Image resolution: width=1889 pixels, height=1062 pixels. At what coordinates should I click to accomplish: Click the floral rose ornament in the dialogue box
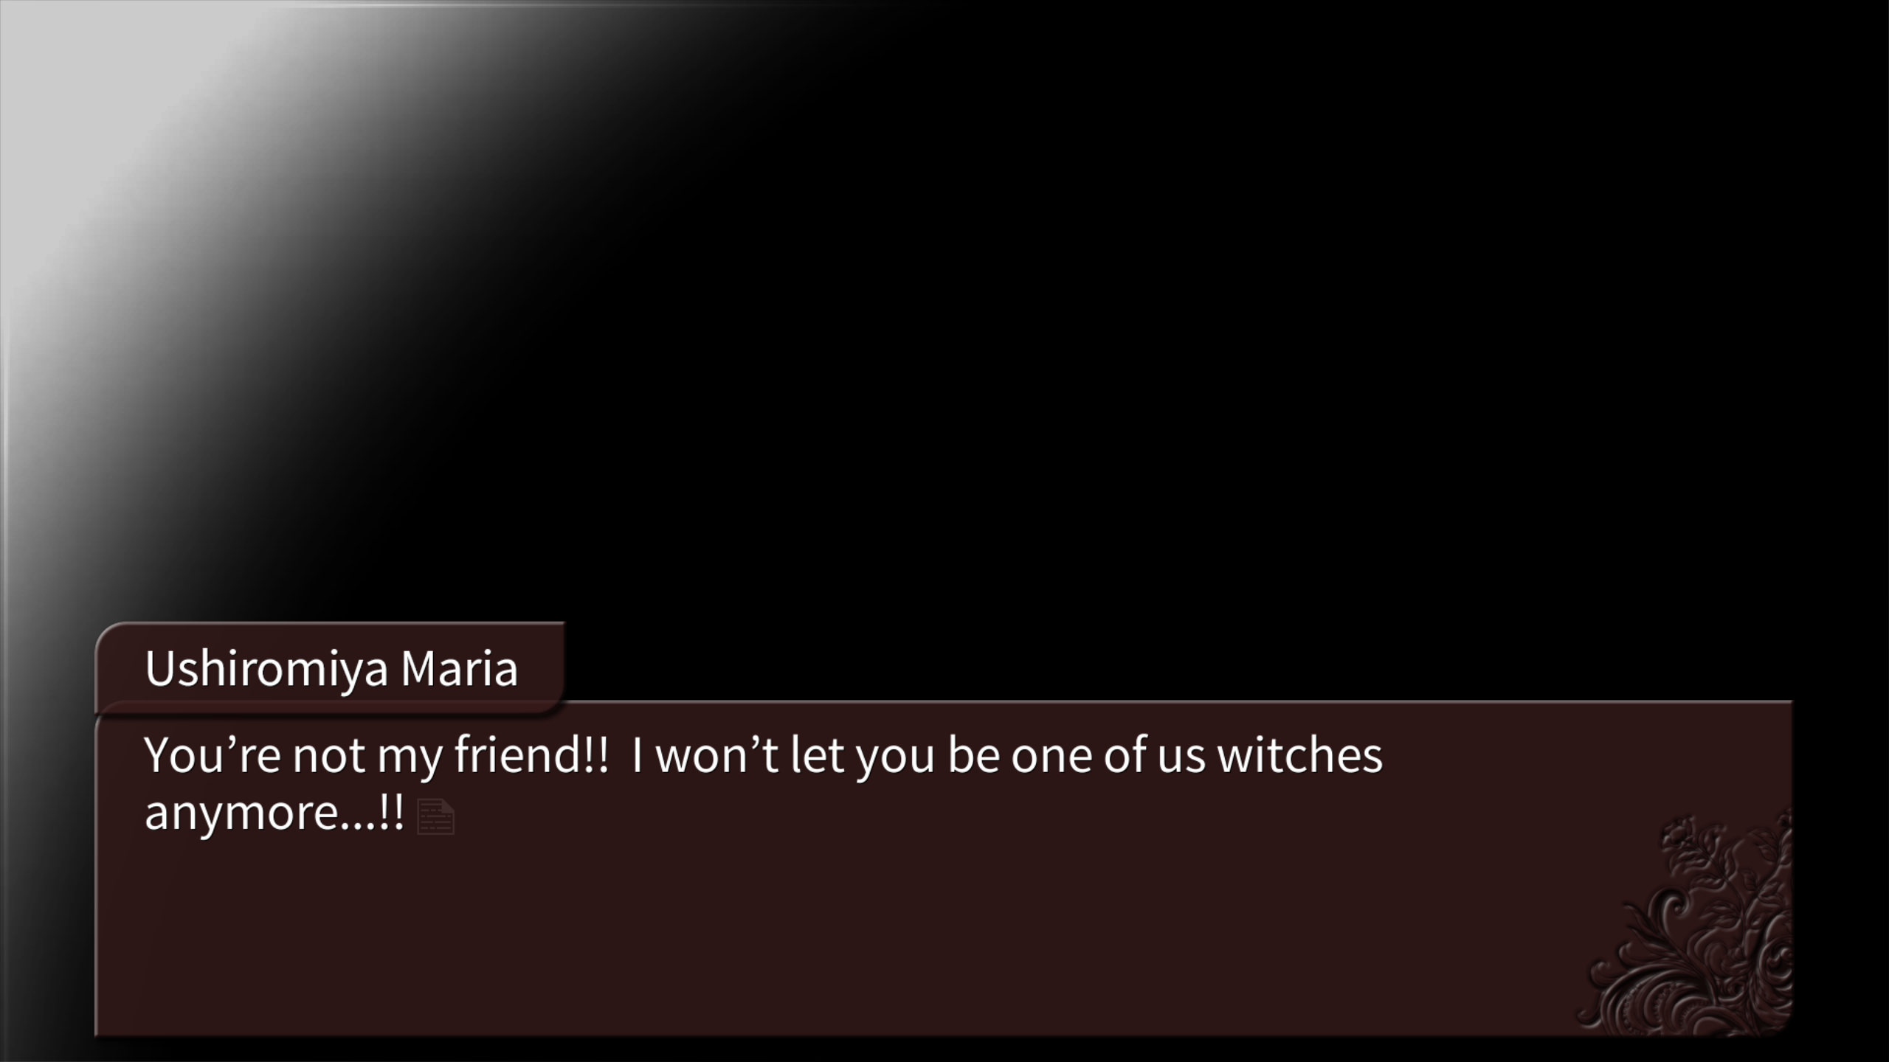(x=1690, y=922)
